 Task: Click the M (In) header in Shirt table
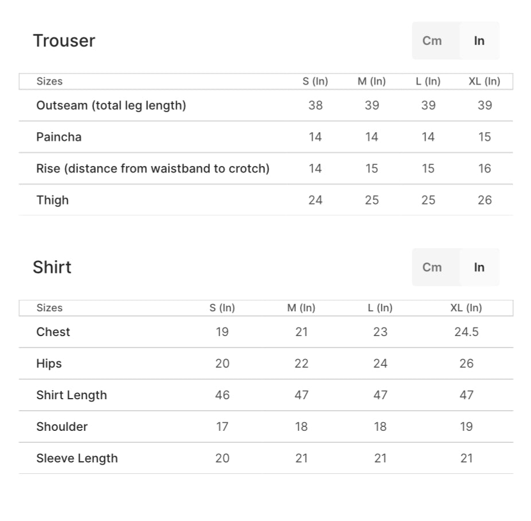click(x=301, y=307)
